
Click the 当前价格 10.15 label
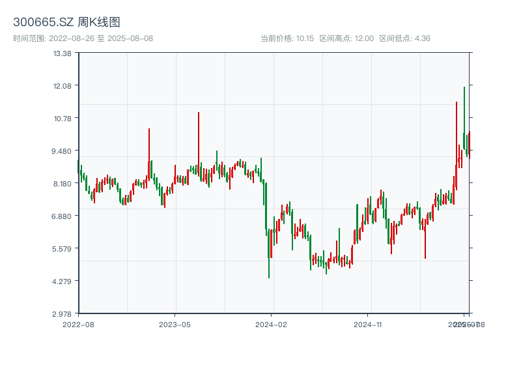pos(287,38)
